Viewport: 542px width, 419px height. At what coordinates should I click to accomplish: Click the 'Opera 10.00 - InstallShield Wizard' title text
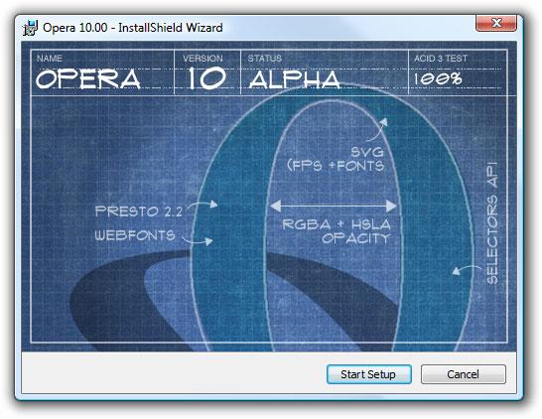coord(133,28)
